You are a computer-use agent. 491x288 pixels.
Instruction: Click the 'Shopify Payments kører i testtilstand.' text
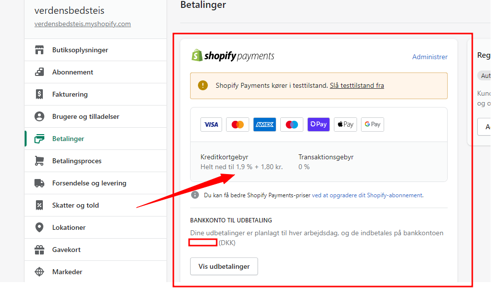[271, 85]
